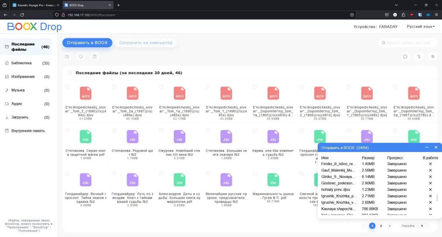Open the browser hamburger menu

pos(436,15)
